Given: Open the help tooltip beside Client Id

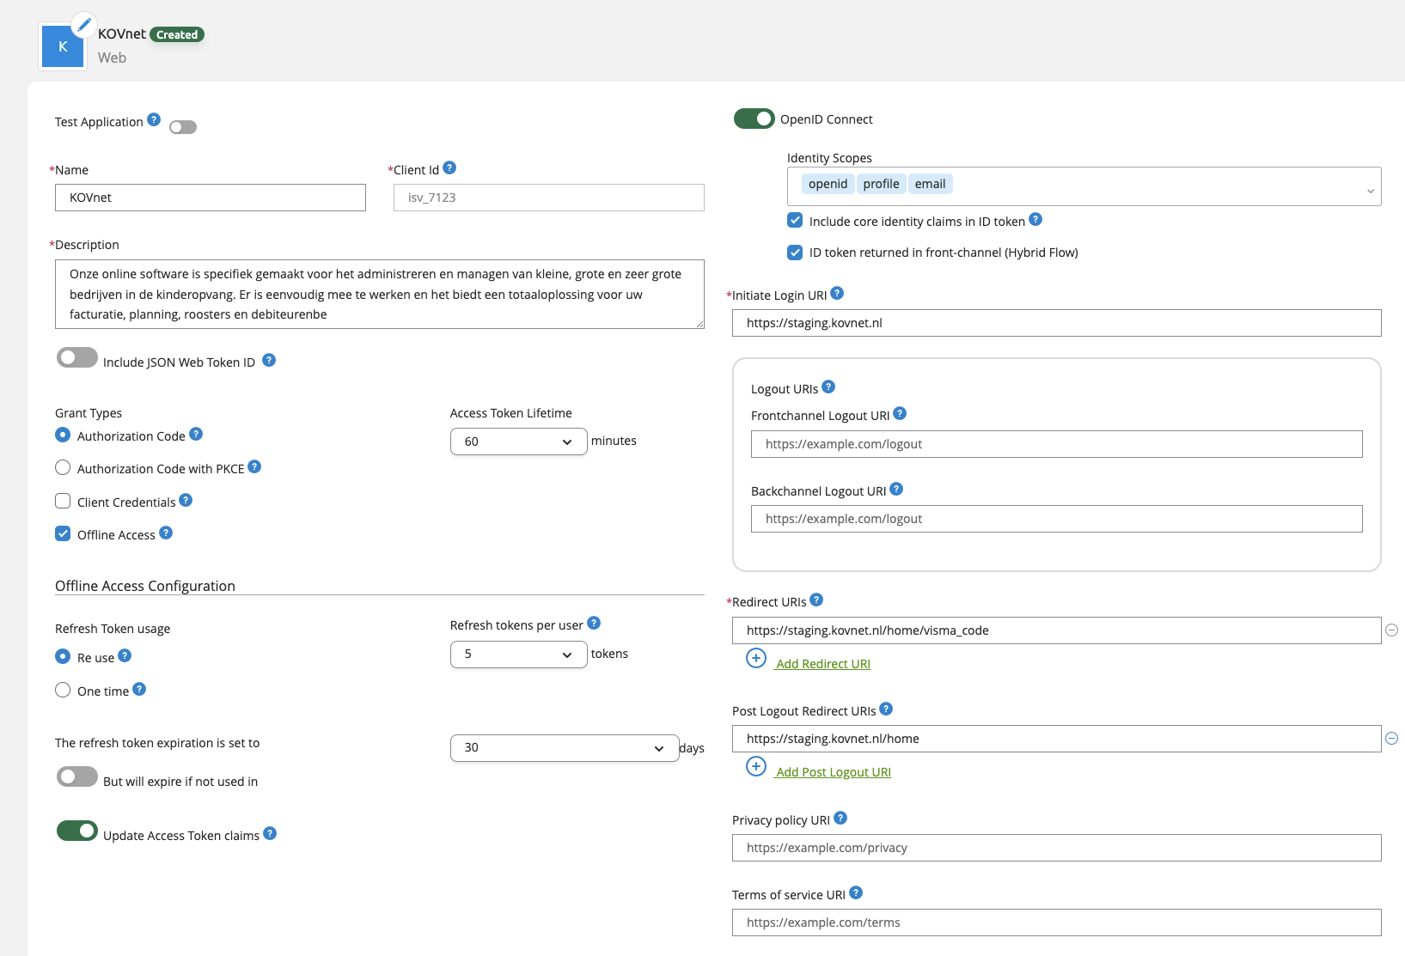Looking at the screenshot, I should point(451,167).
